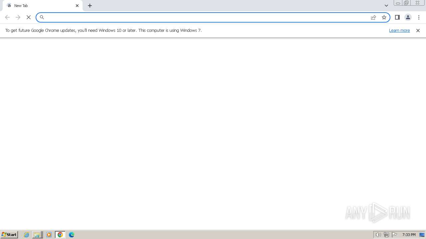Viewport: 426px width, 239px height.
Task: Toggle the Chrome side panel
Action: tap(397, 17)
